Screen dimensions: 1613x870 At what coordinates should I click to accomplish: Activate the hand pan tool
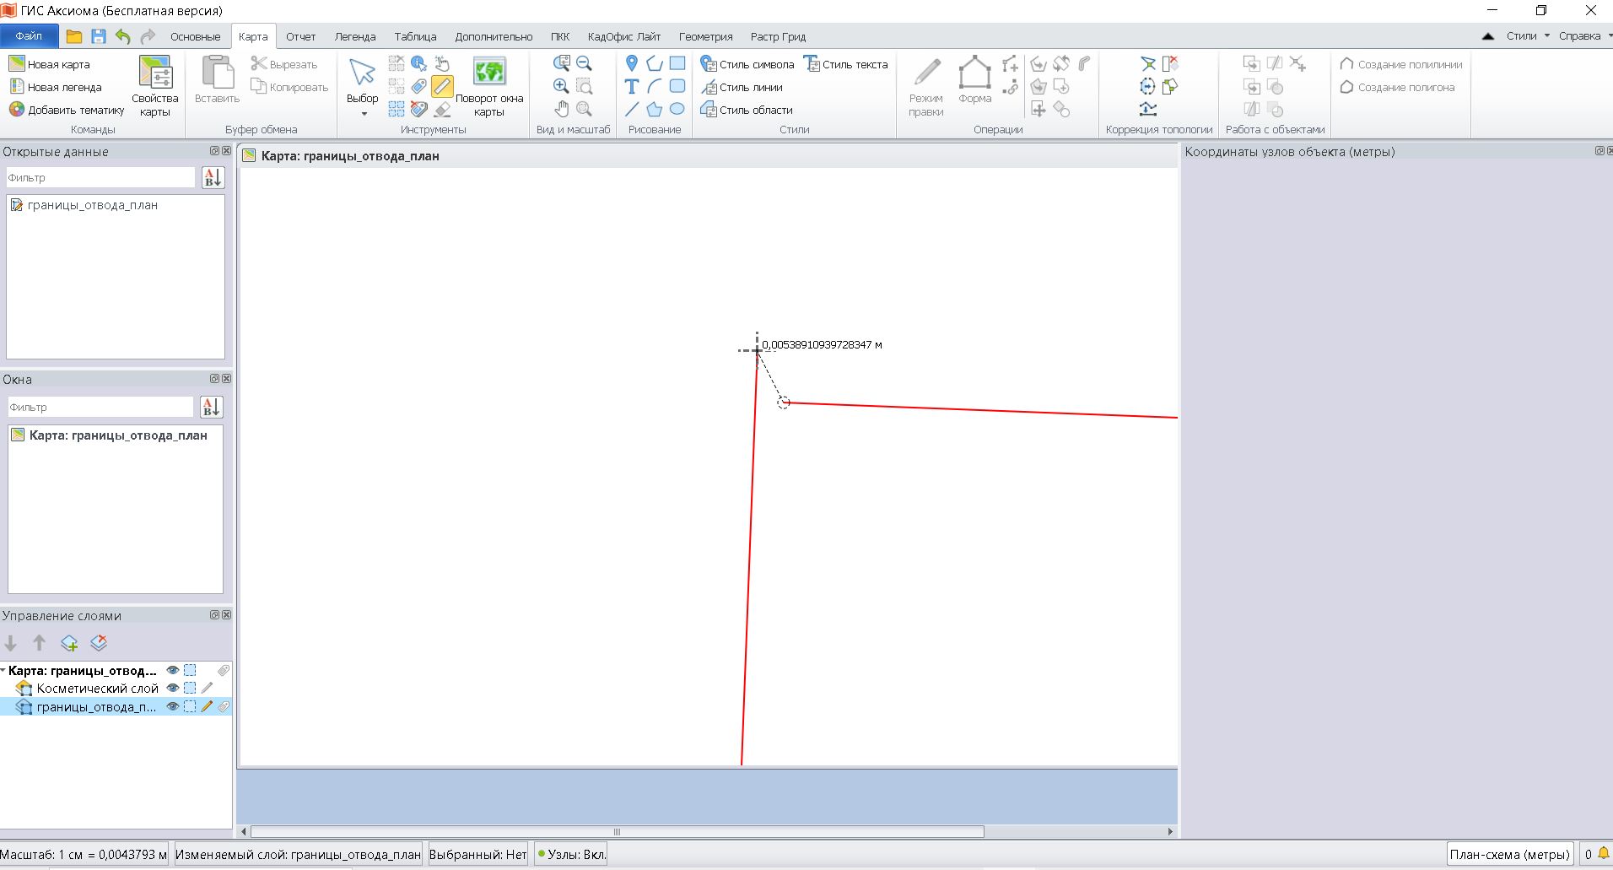click(x=561, y=109)
